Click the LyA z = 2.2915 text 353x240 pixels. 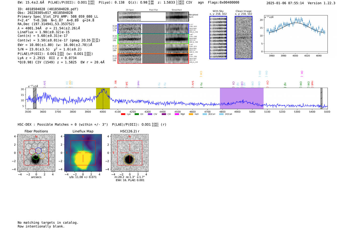tap(31, 58)
